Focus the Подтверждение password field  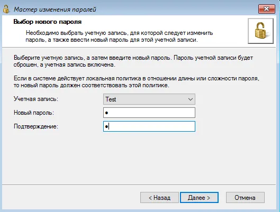point(149,126)
